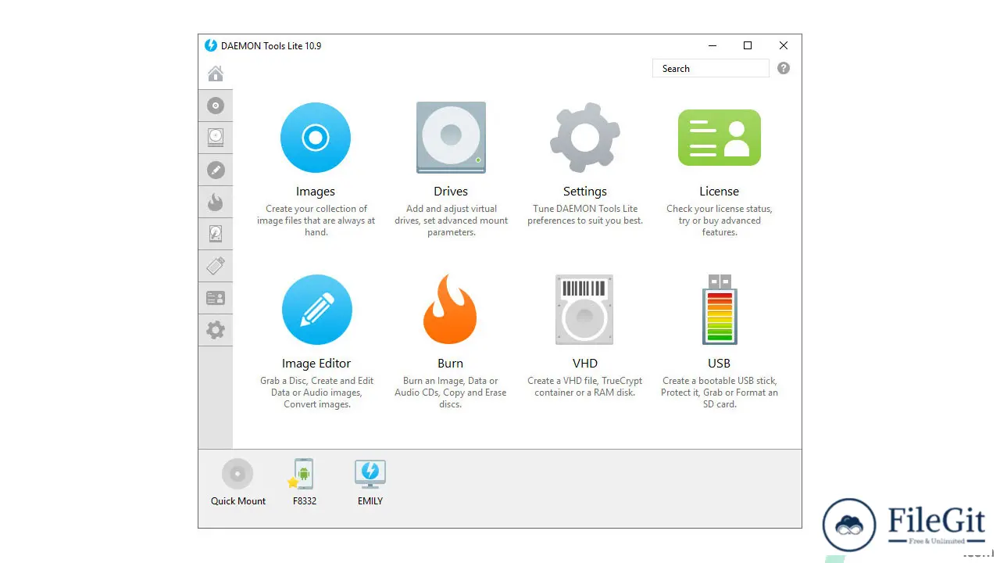Click the License tile label
This screenshot has height=563, width=1000.
[x=720, y=192]
